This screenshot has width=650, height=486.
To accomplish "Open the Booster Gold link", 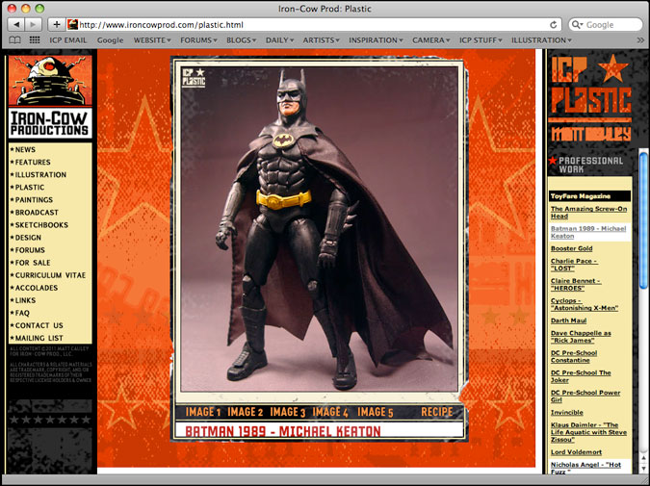I will click(571, 248).
